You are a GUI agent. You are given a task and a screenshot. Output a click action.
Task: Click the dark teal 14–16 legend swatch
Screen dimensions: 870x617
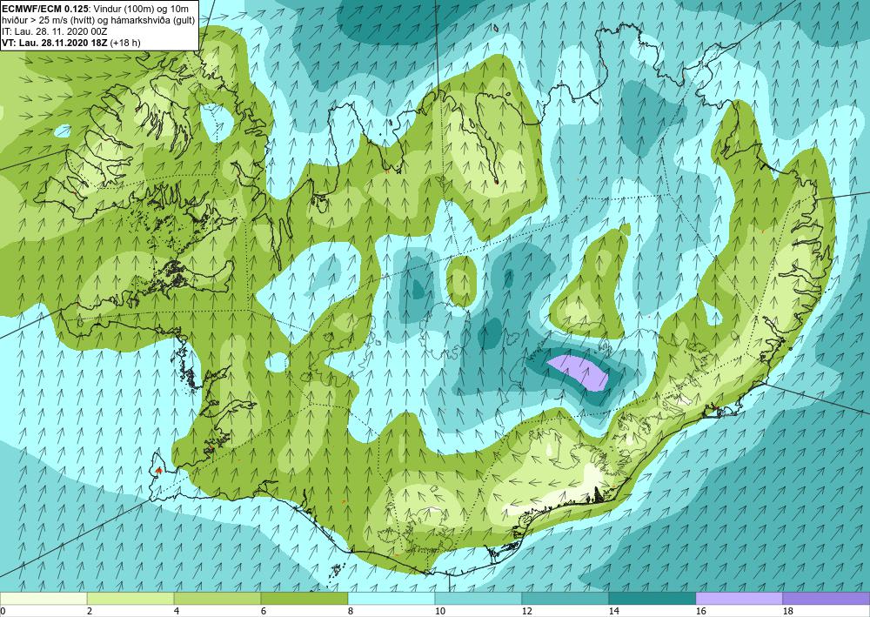(652, 599)
